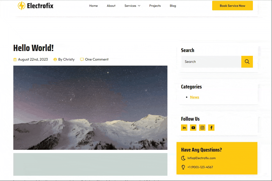Click the calendar icon beside the post date

click(15, 60)
